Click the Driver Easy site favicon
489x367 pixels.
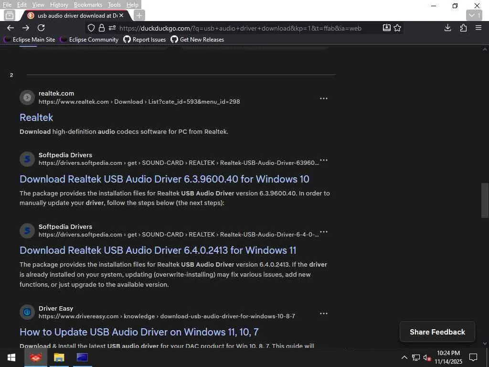pyautogui.click(x=27, y=312)
